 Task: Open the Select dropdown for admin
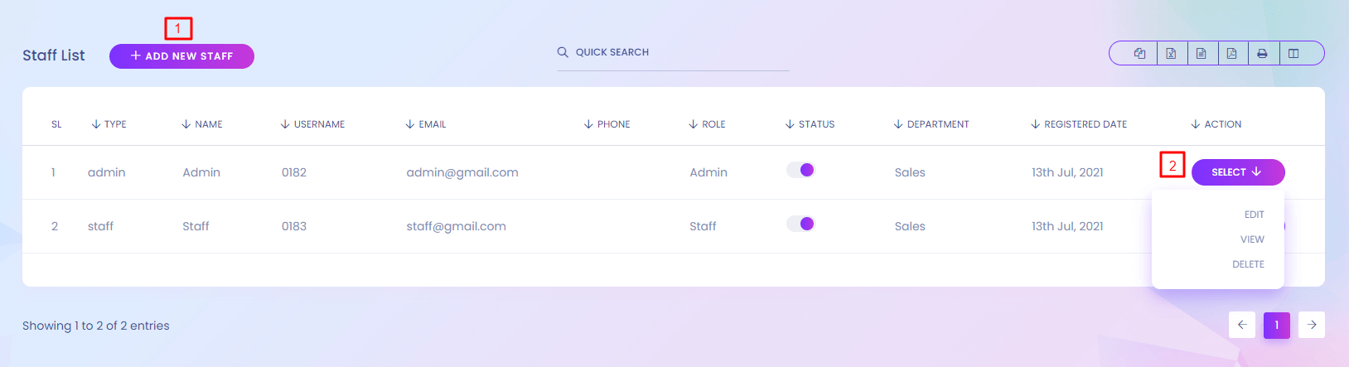click(1237, 172)
